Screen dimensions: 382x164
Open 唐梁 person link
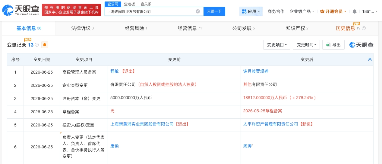coord(115,146)
